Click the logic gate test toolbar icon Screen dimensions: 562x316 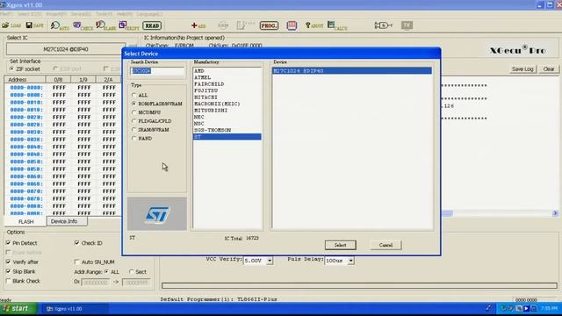tap(383, 25)
